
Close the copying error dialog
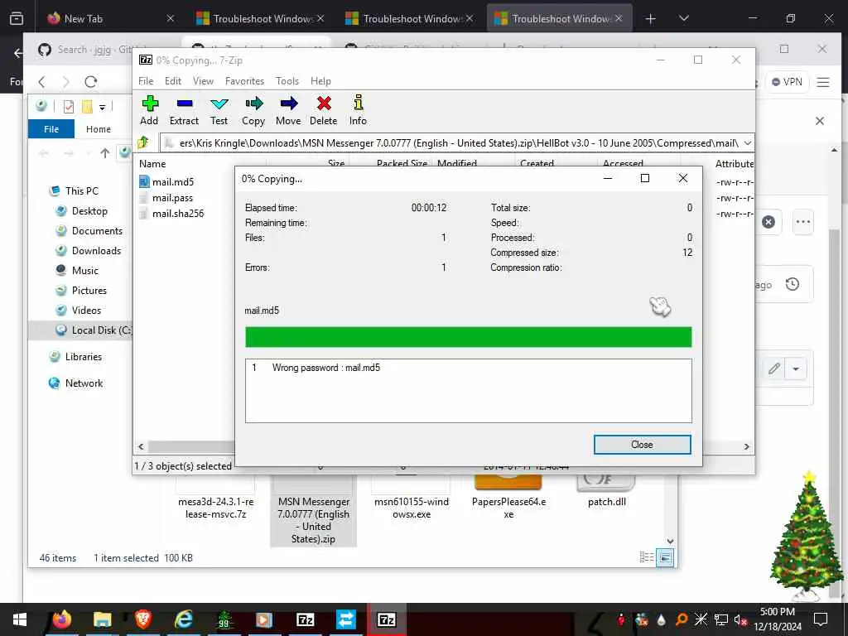tap(642, 445)
